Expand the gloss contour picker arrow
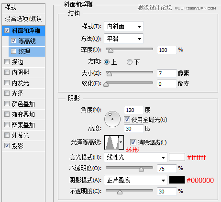 pyautogui.click(x=121, y=142)
